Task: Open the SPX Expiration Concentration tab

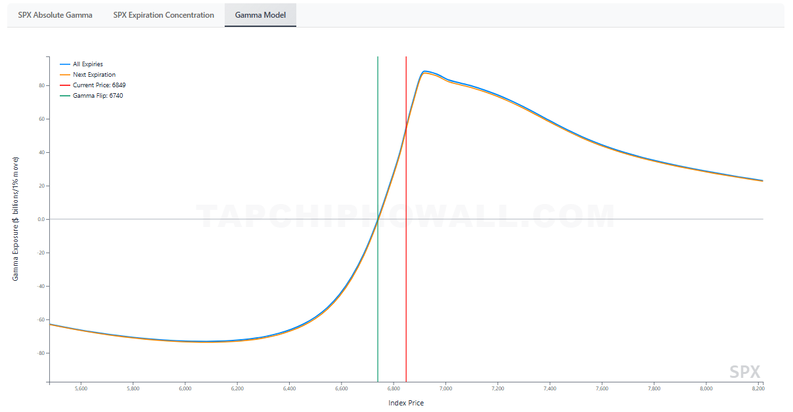Action: pos(164,15)
